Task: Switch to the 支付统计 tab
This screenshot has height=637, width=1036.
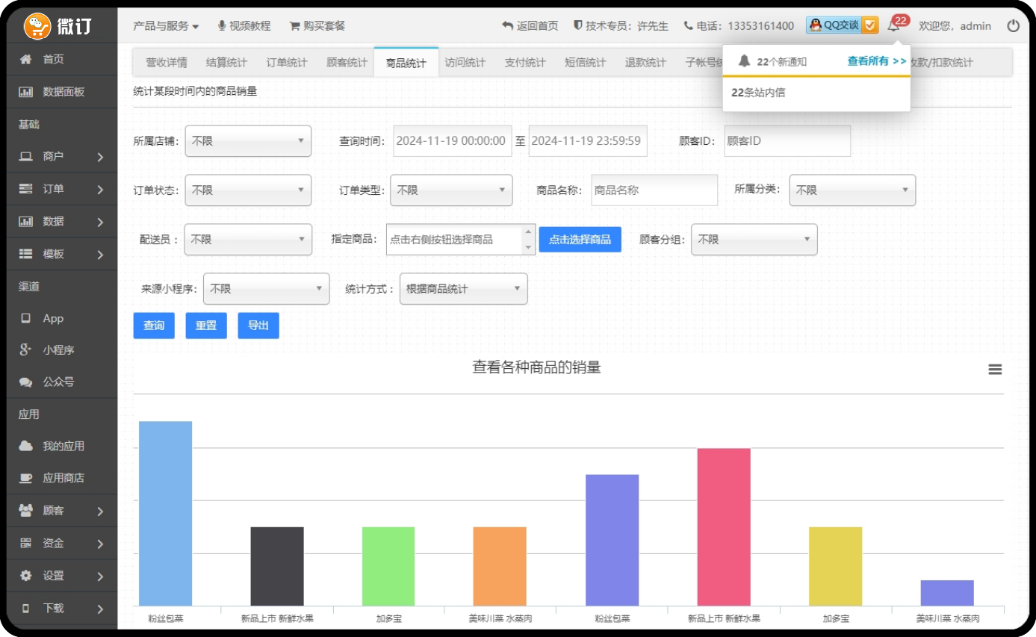Action: [525, 63]
